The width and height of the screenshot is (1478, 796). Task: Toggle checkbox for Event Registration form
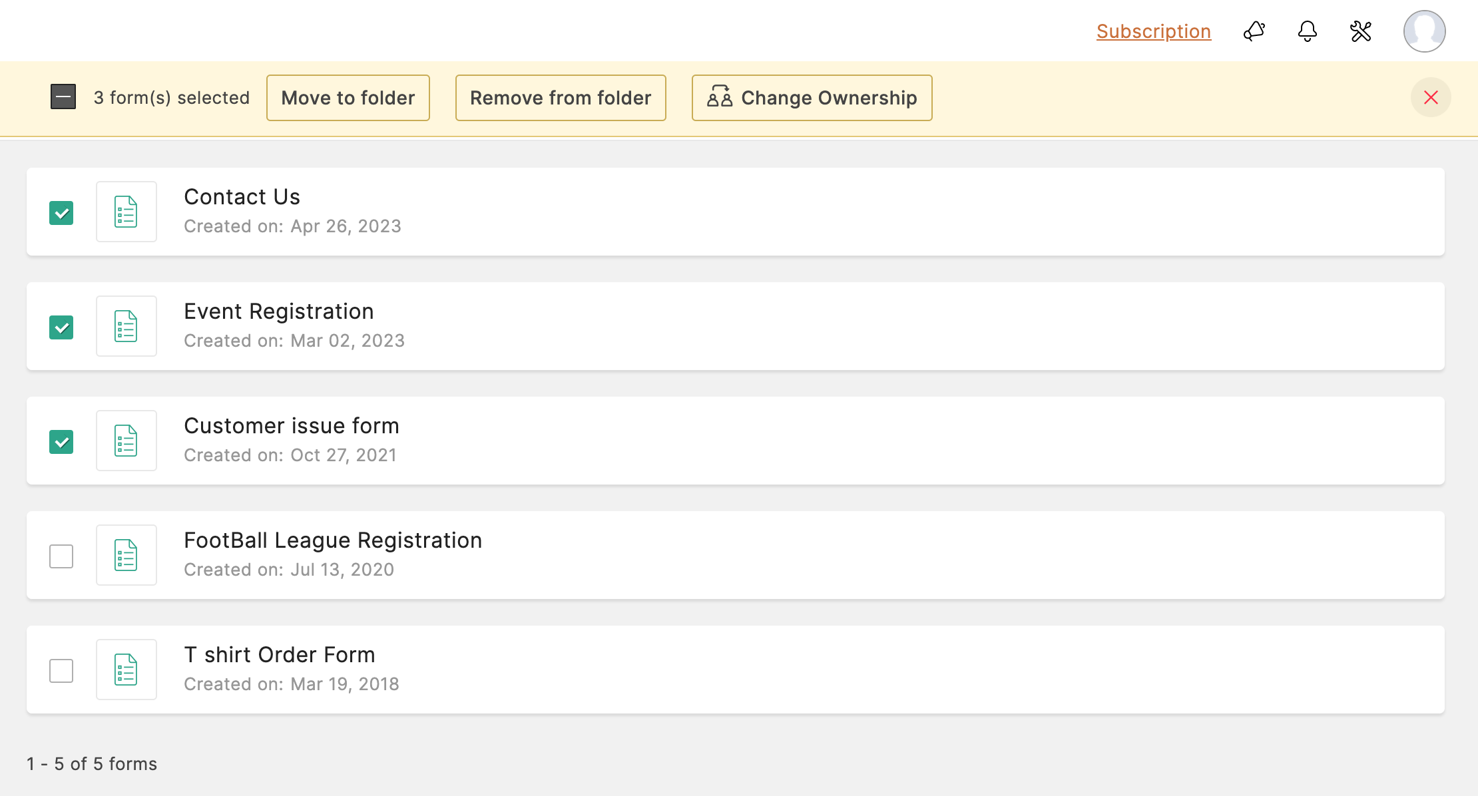62,325
